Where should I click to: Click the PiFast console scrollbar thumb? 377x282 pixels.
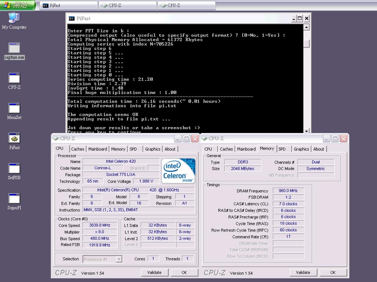[306, 44]
